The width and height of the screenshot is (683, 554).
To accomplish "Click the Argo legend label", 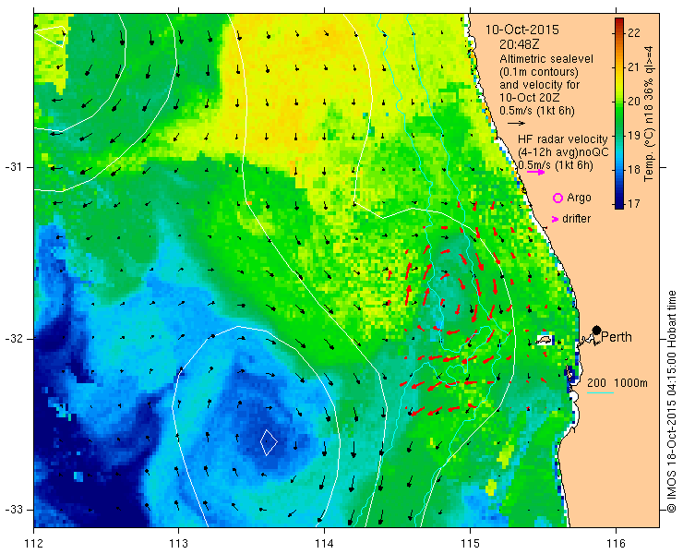I will point(579,198).
